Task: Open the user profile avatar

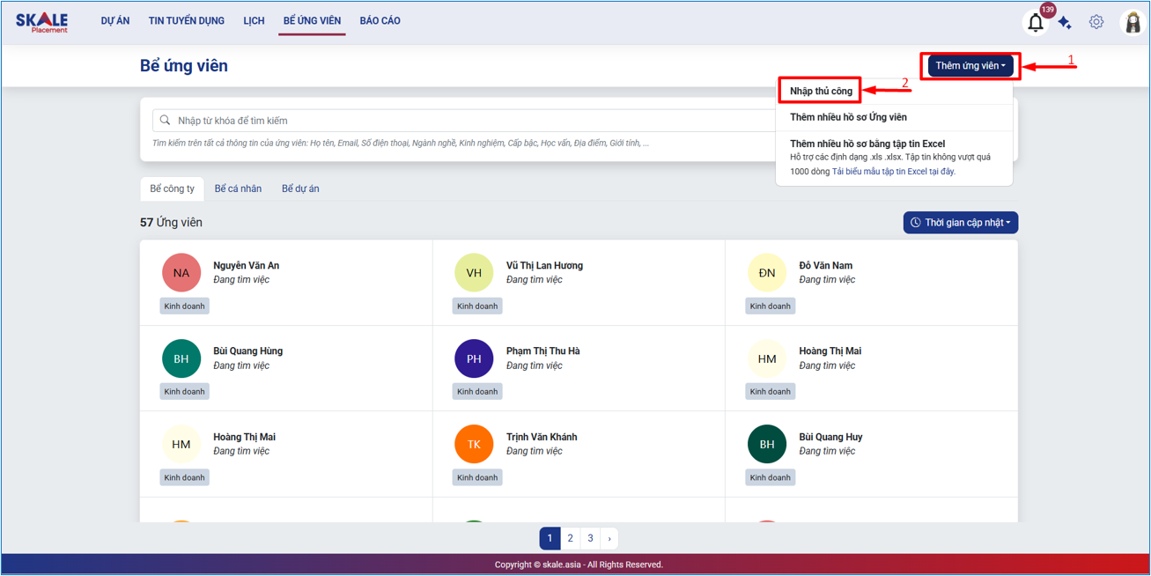Action: pyautogui.click(x=1132, y=22)
